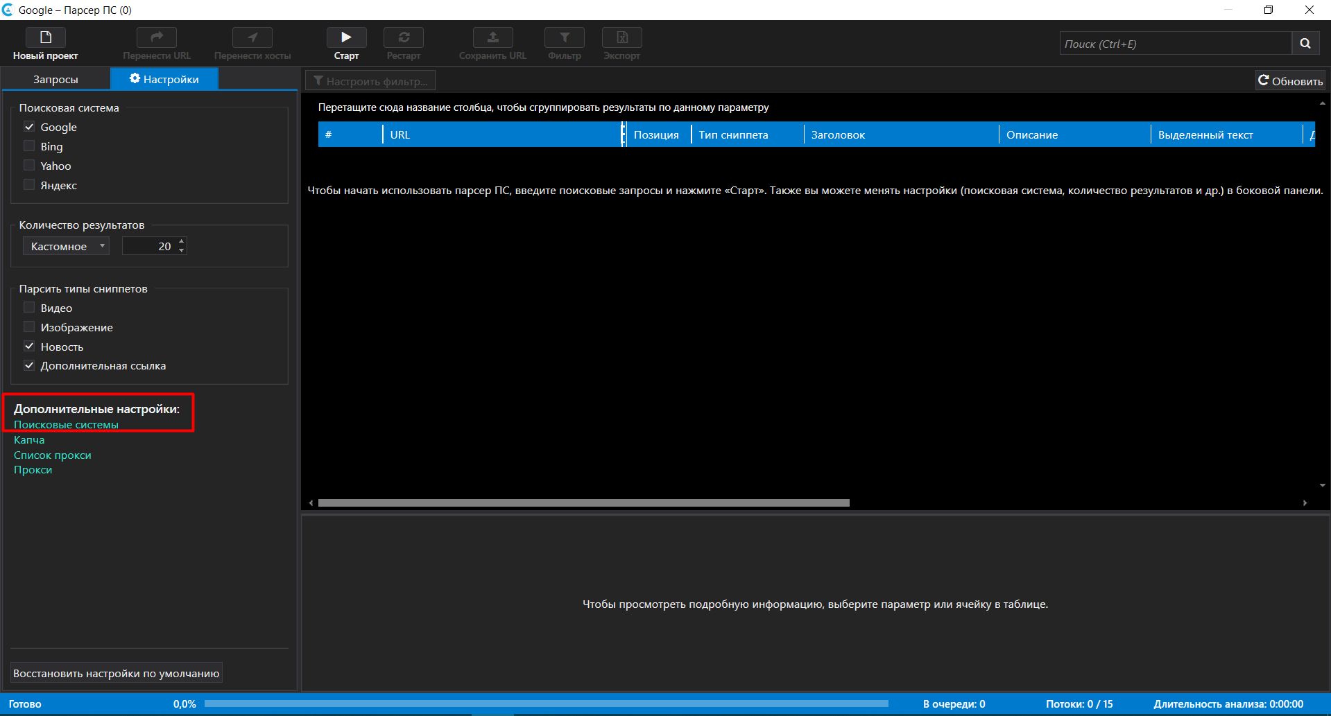Image resolution: width=1331 pixels, height=716 pixels.
Task: Enable the Bing checkbox
Action: coord(29,146)
